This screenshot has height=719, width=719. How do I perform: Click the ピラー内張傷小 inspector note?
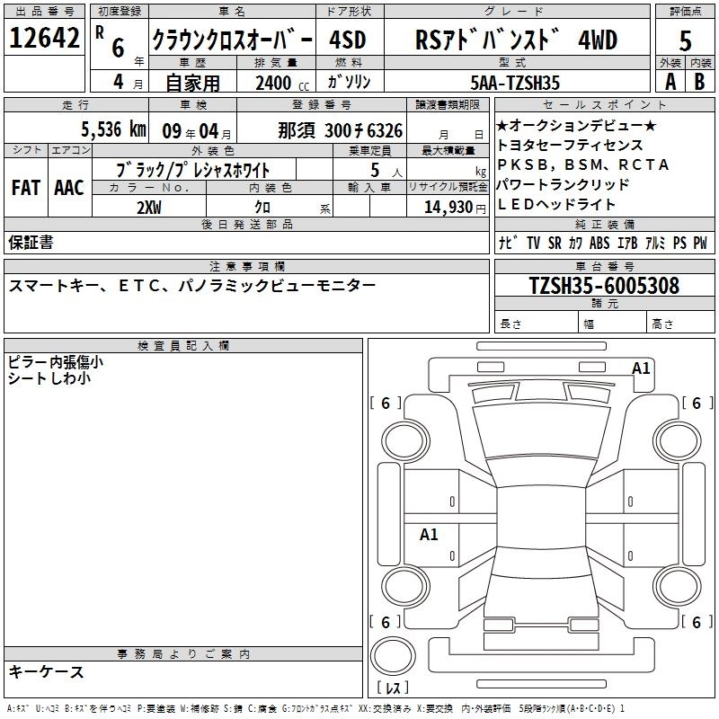click(56, 361)
